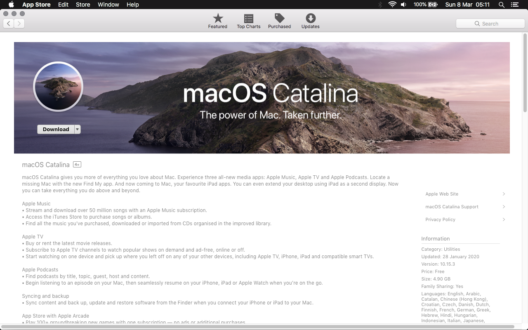Click the Category: Utilities text
This screenshot has width=528, height=330.
441,249
